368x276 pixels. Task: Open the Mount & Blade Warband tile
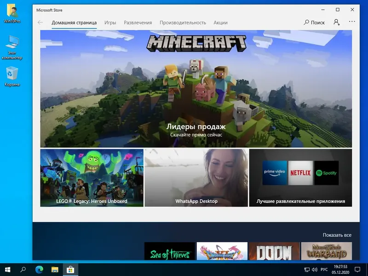(327, 251)
